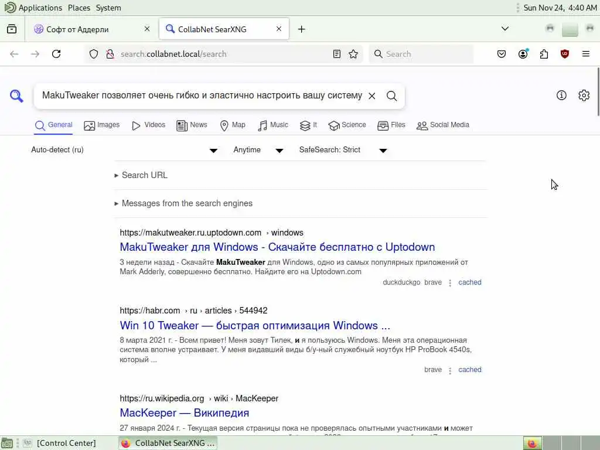600x450 pixels.
Task: Open the SafeSearch: Strict dropdown
Action: [343, 150]
